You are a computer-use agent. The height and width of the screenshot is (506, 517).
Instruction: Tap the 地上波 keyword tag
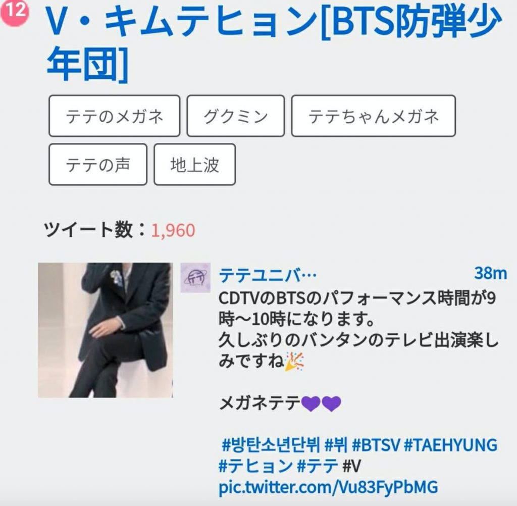[x=194, y=164]
